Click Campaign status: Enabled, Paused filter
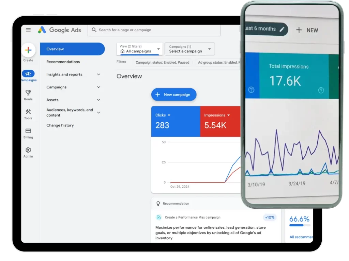This screenshot has width=349, height=261. coord(163,63)
